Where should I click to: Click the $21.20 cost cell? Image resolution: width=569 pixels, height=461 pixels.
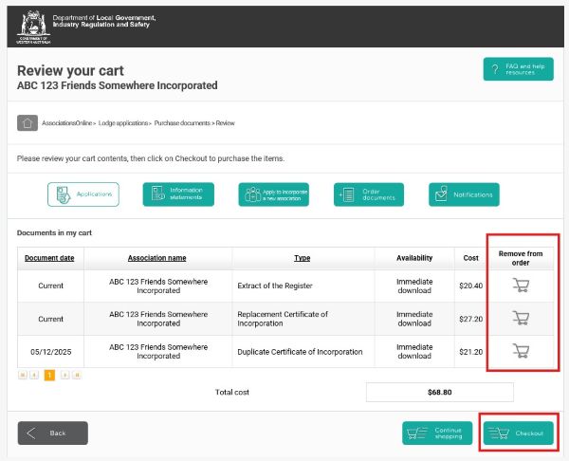[470, 352]
